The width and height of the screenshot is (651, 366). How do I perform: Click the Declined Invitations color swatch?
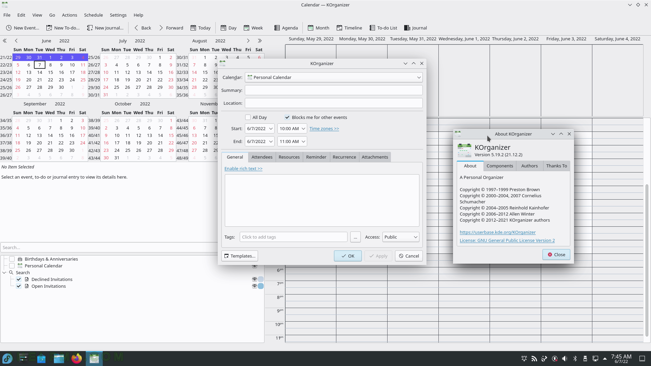pos(261,279)
